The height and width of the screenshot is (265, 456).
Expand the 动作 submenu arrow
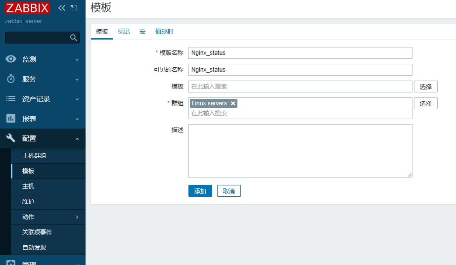pyautogui.click(x=77, y=217)
